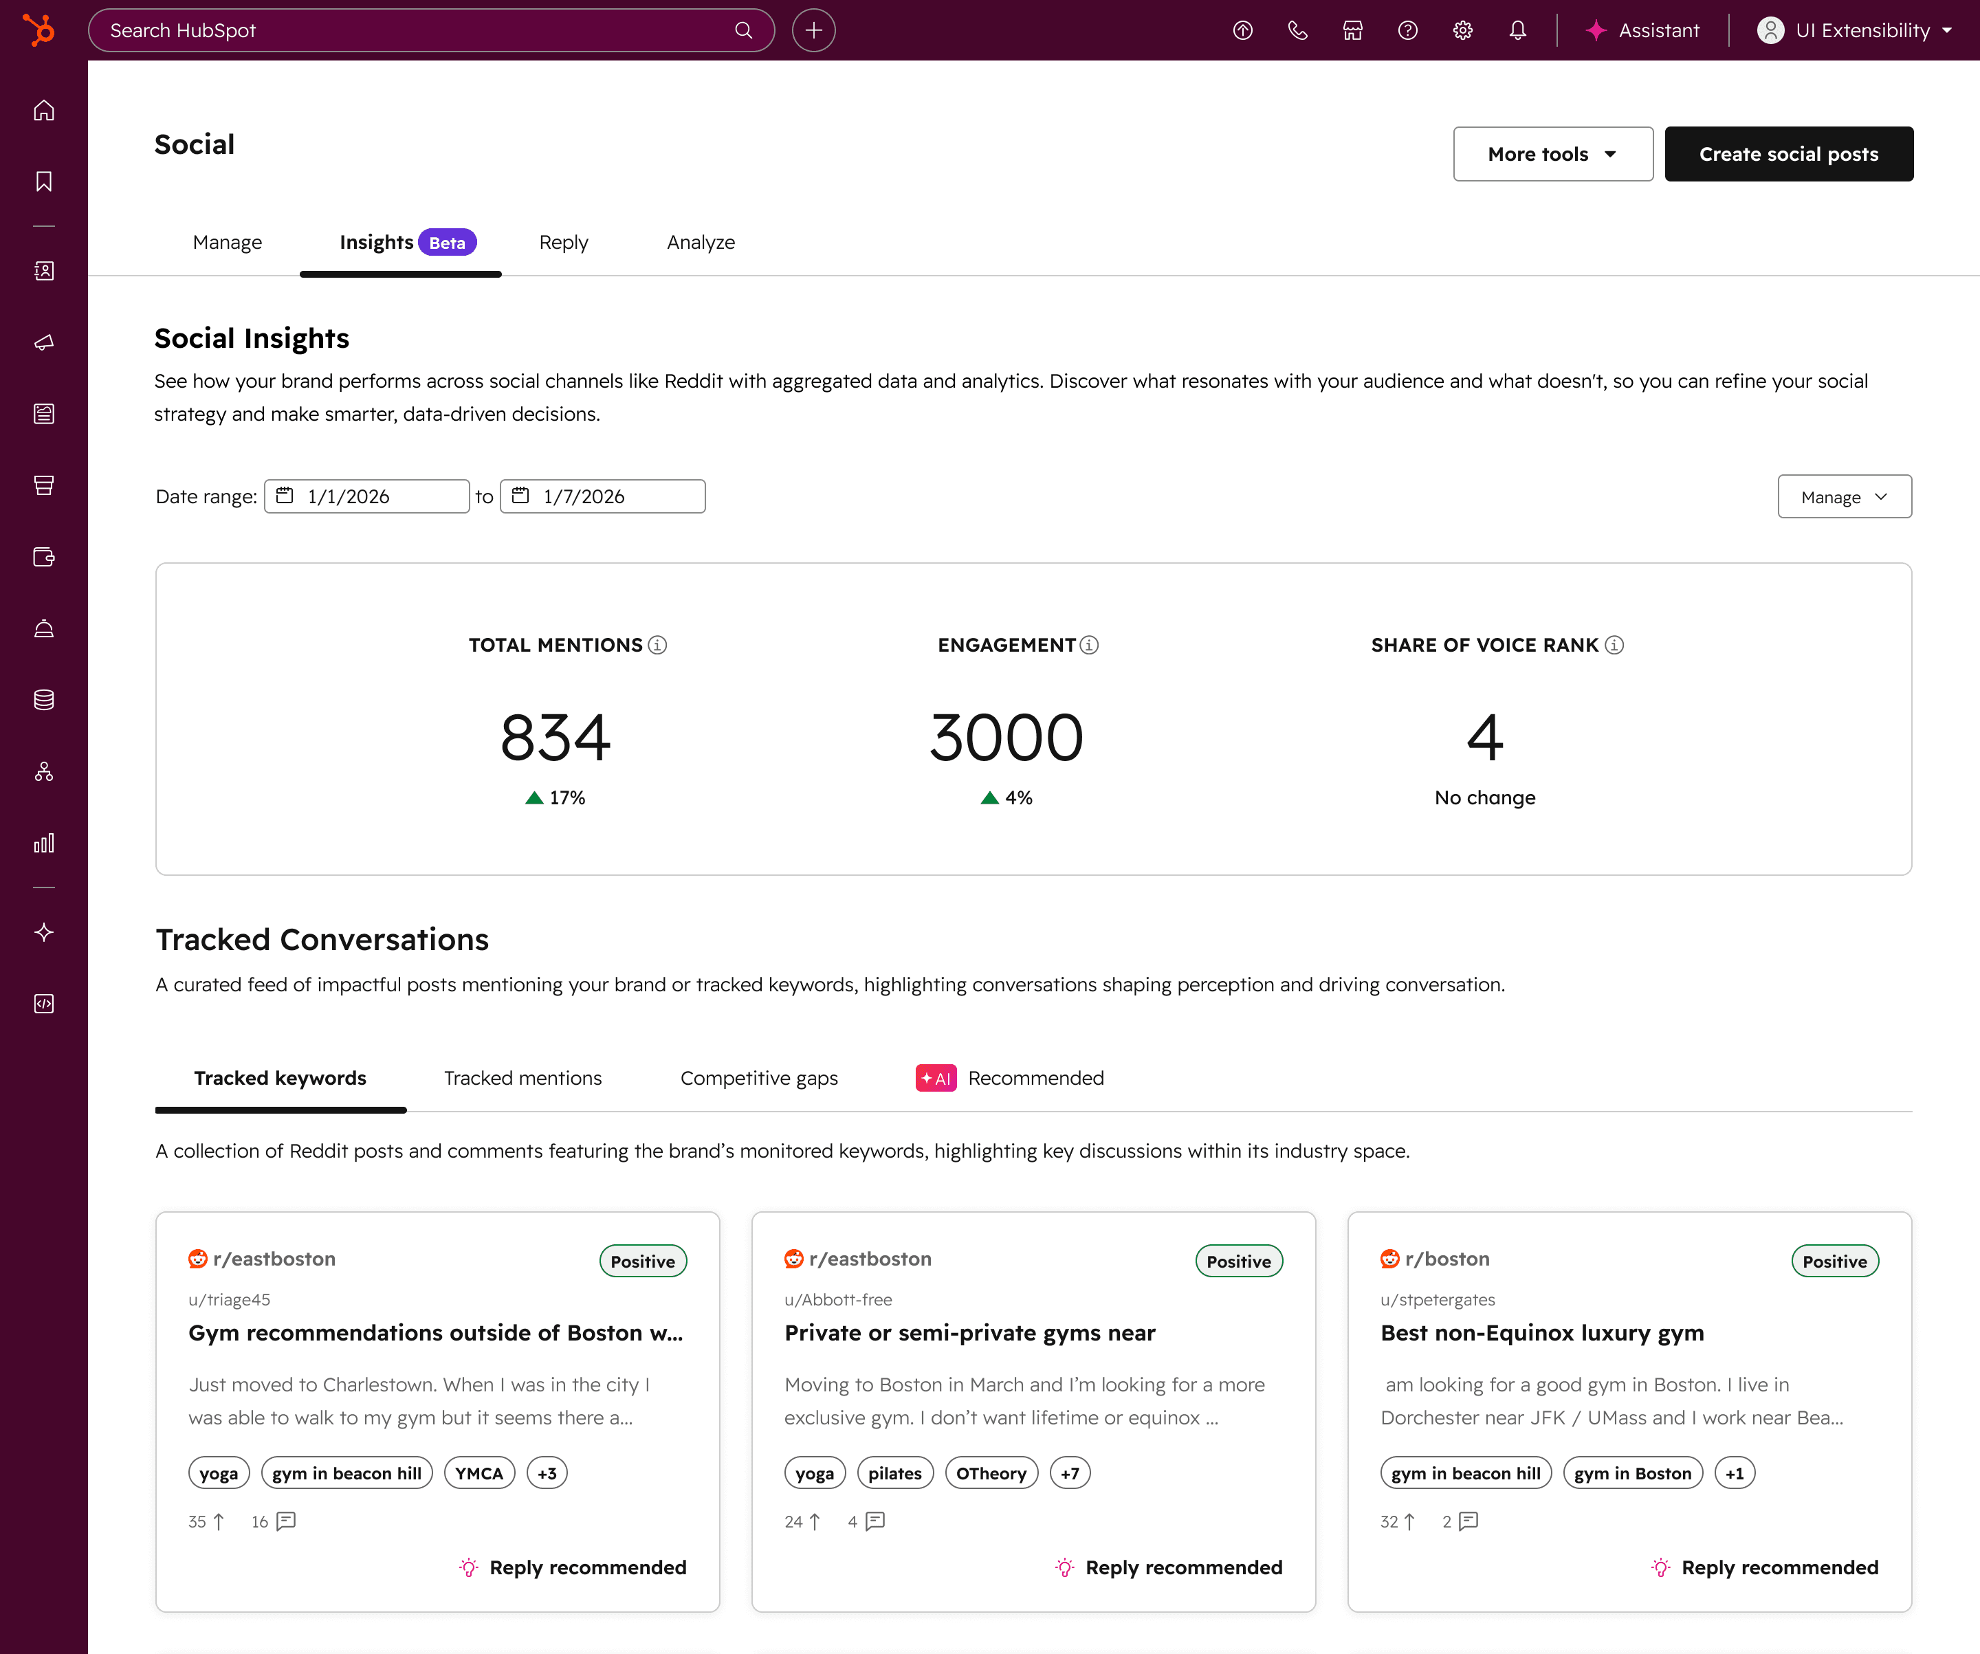Open the CRM contacts icon in sidebar
1980x1654 pixels.
click(43, 271)
